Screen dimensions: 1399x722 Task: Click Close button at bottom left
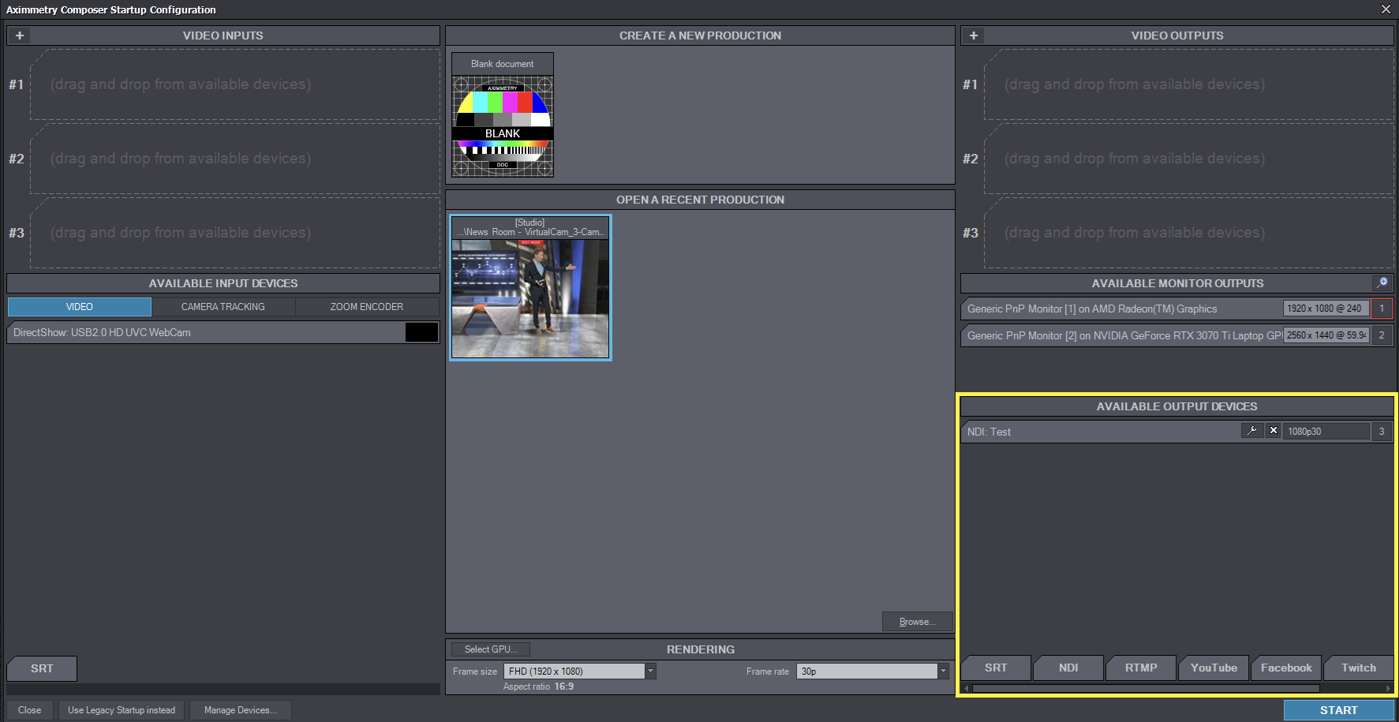pos(30,710)
